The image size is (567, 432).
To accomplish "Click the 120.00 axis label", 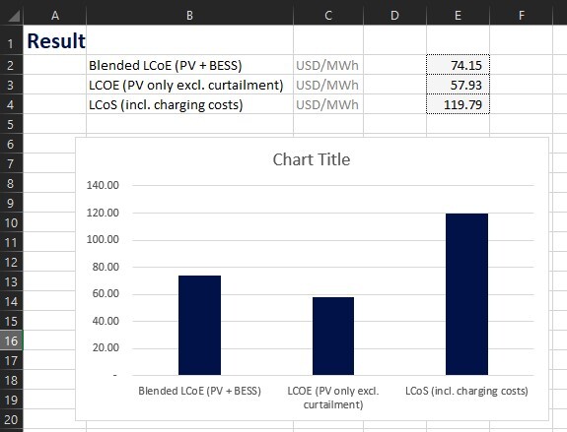I will pyautogui.click(x=103, y=213).
